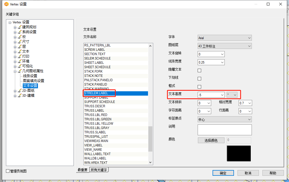Select SCREW.LABEL in the file list
The height and width of the screenshot is (182, 289).
coord(116,50)
